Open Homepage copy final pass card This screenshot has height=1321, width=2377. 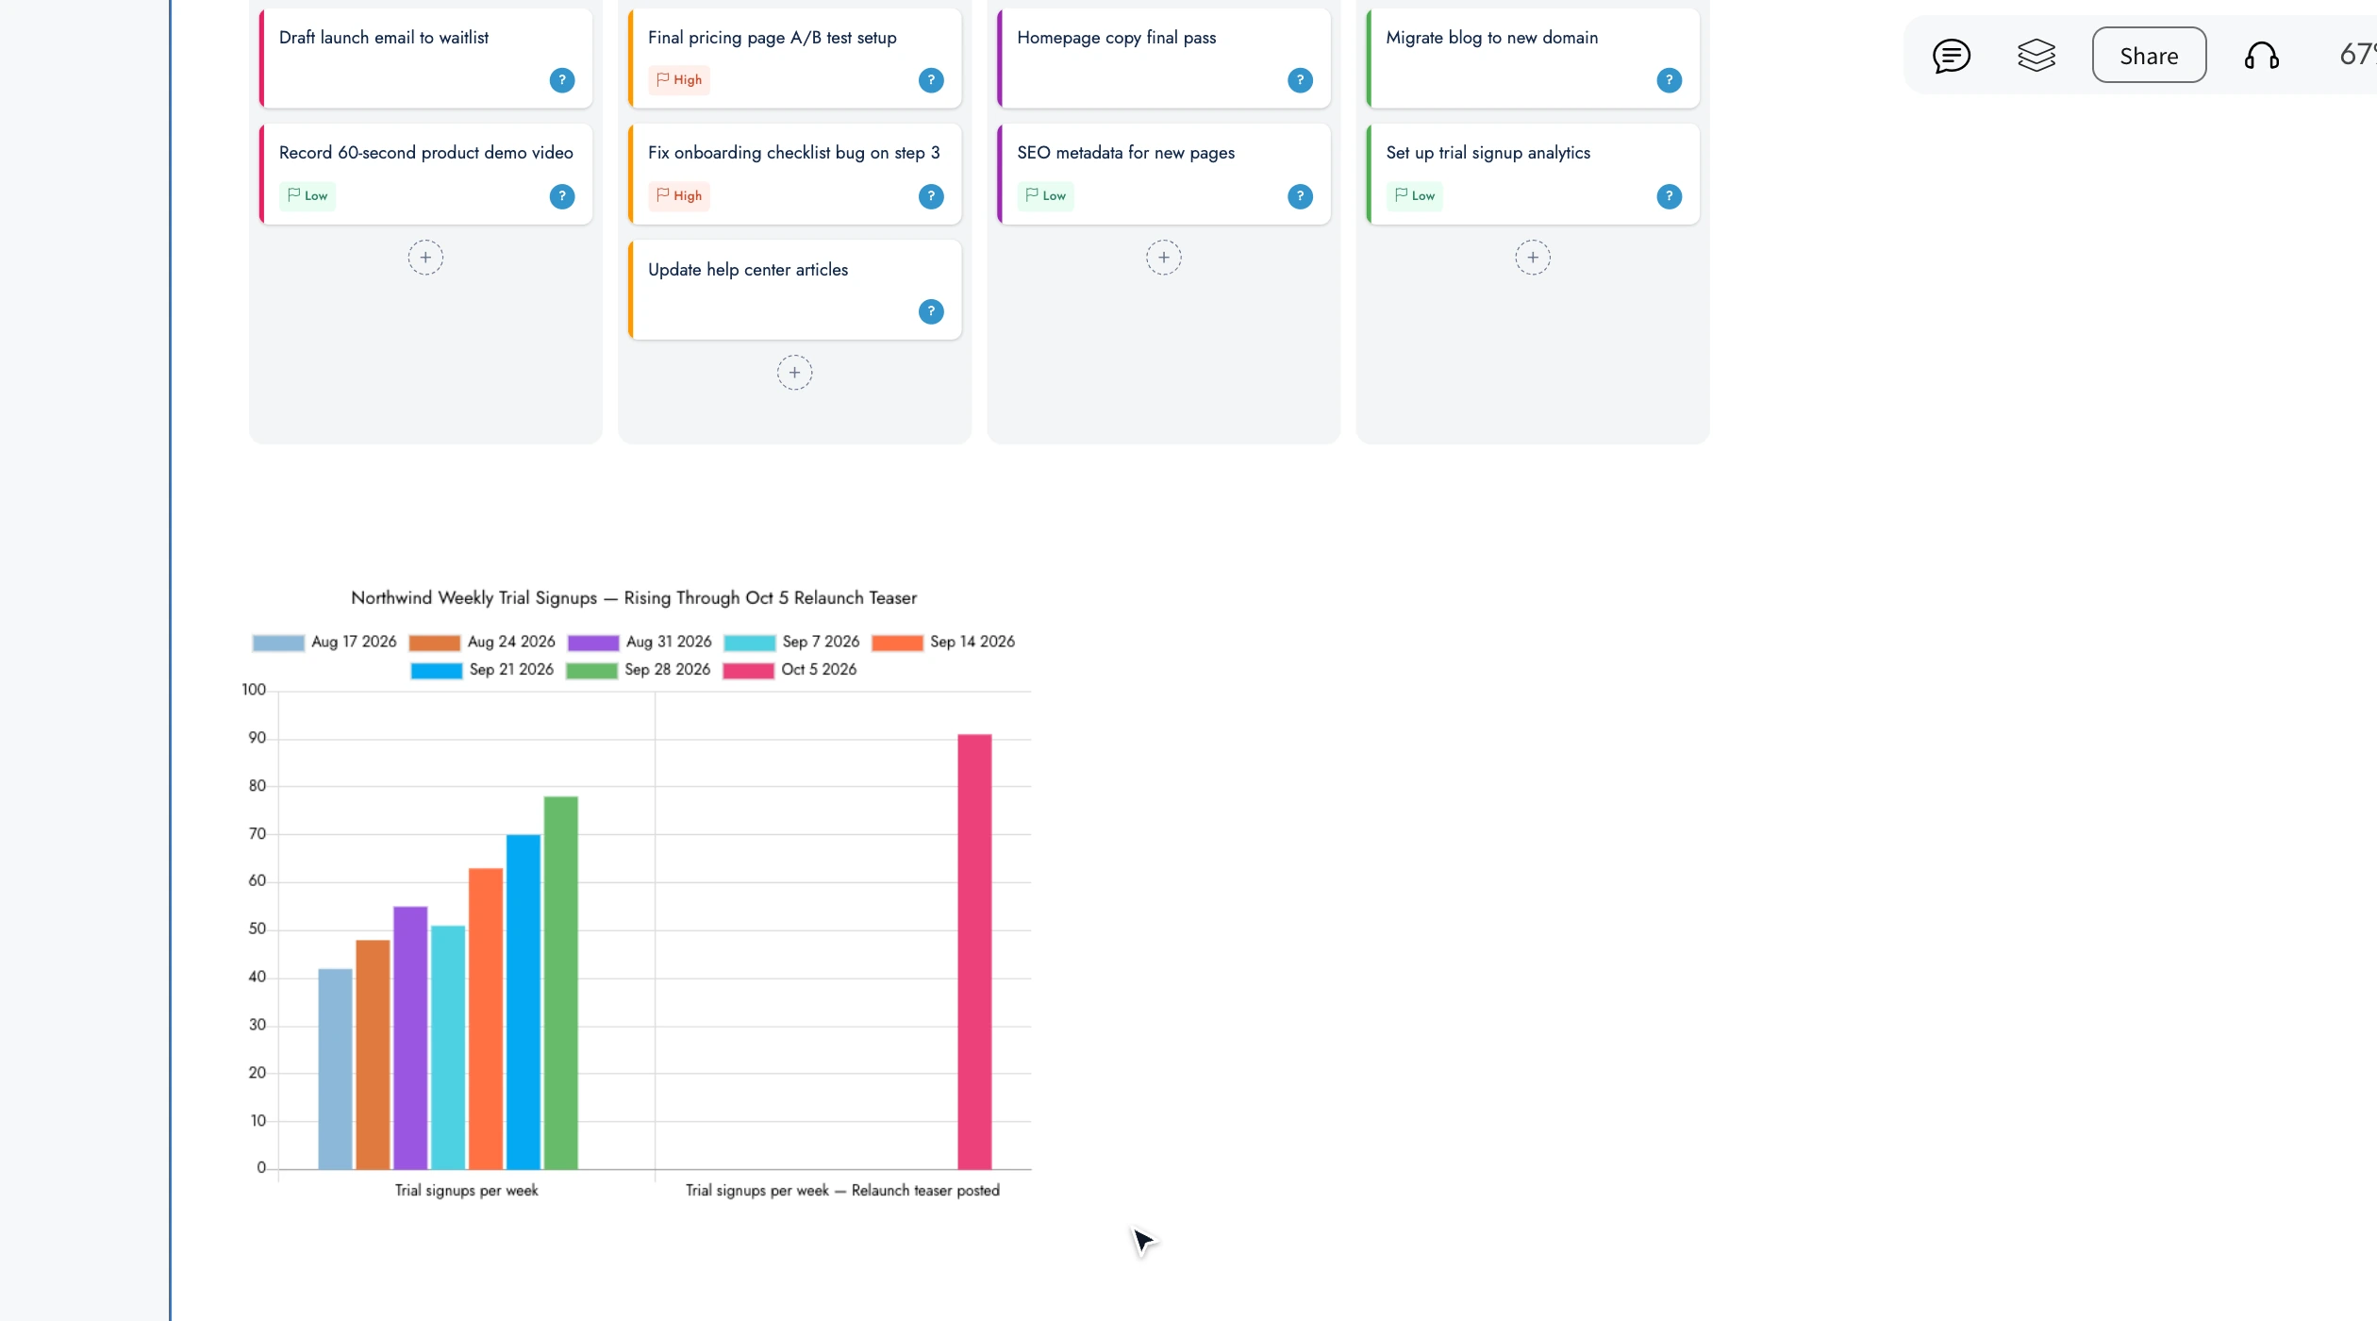[1163, 59]
